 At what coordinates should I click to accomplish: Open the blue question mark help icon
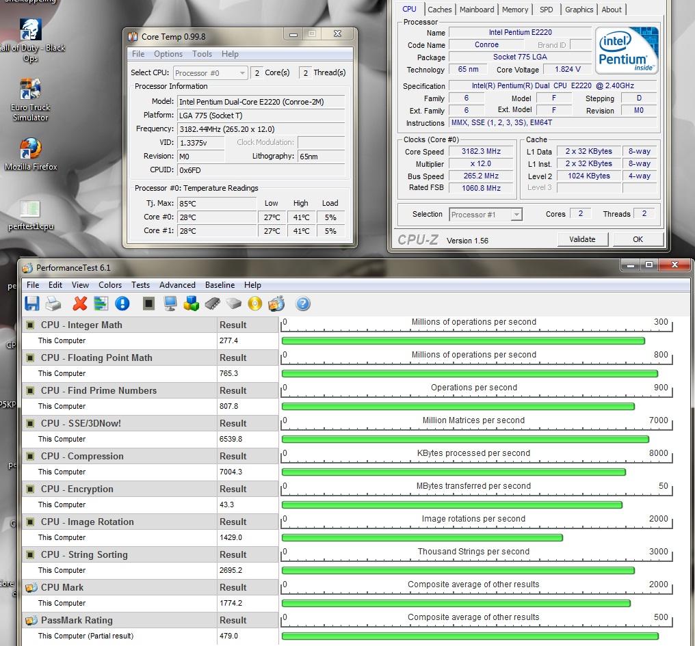(x=303, y=304)
